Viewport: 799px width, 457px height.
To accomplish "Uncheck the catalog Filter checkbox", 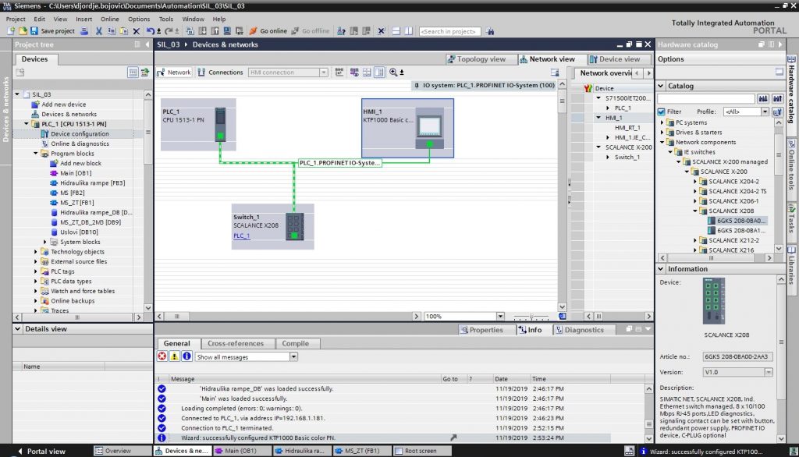I will 662,112.
